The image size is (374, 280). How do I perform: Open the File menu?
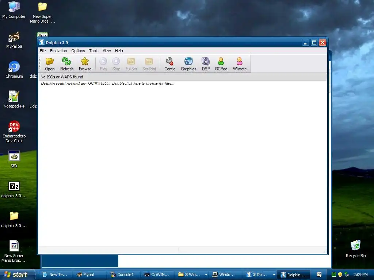pos(43,51)
